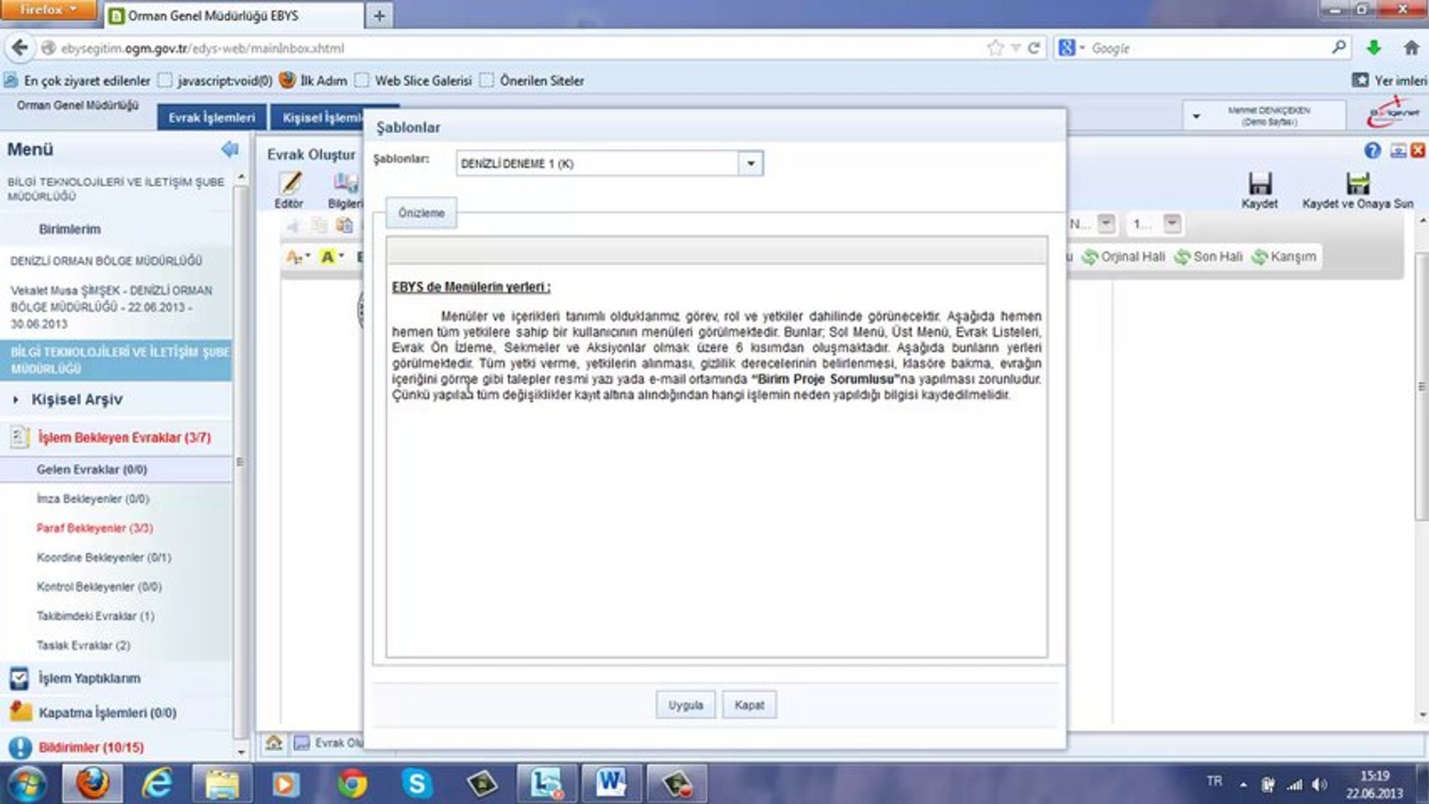
Task: Click the Kapat button
Action: click(749, 705)
